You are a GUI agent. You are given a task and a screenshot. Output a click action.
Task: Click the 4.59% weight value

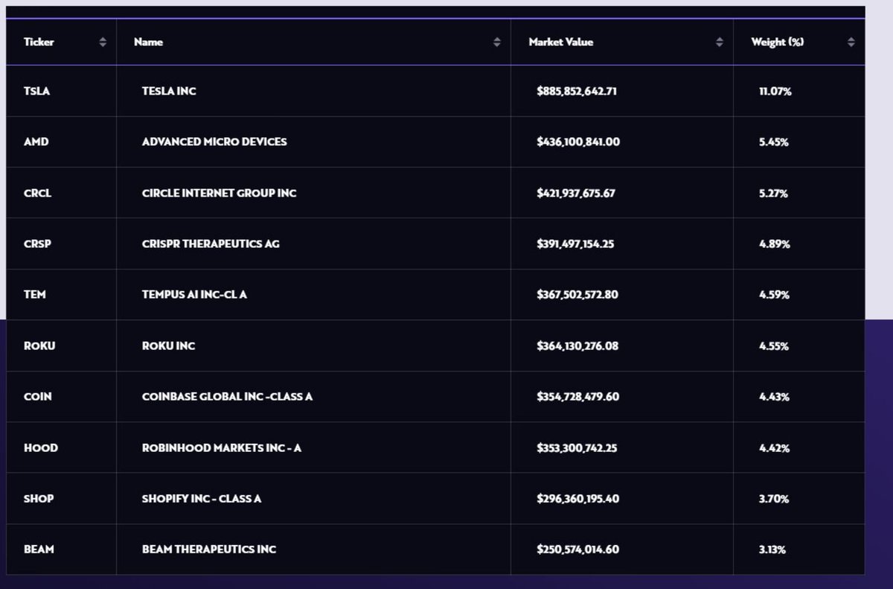[774, 294]
